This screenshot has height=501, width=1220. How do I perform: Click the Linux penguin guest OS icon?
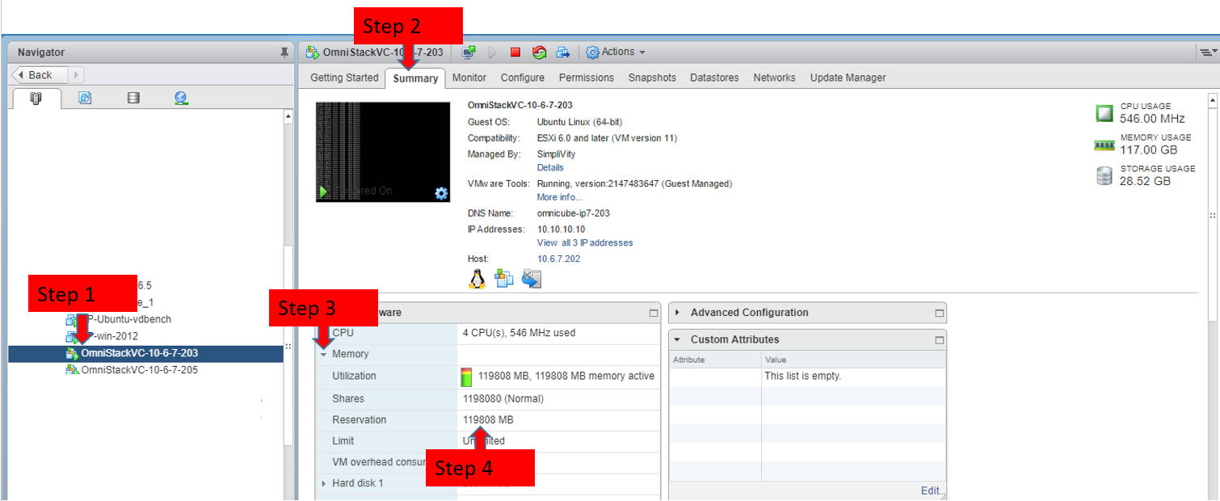pyautogui.click(x=477, y=279)
